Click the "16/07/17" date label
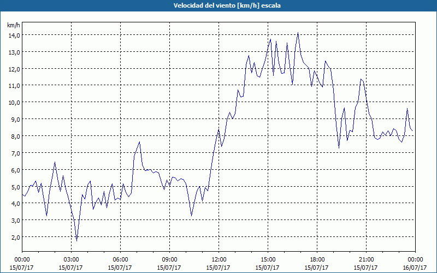 click(415, 268)
